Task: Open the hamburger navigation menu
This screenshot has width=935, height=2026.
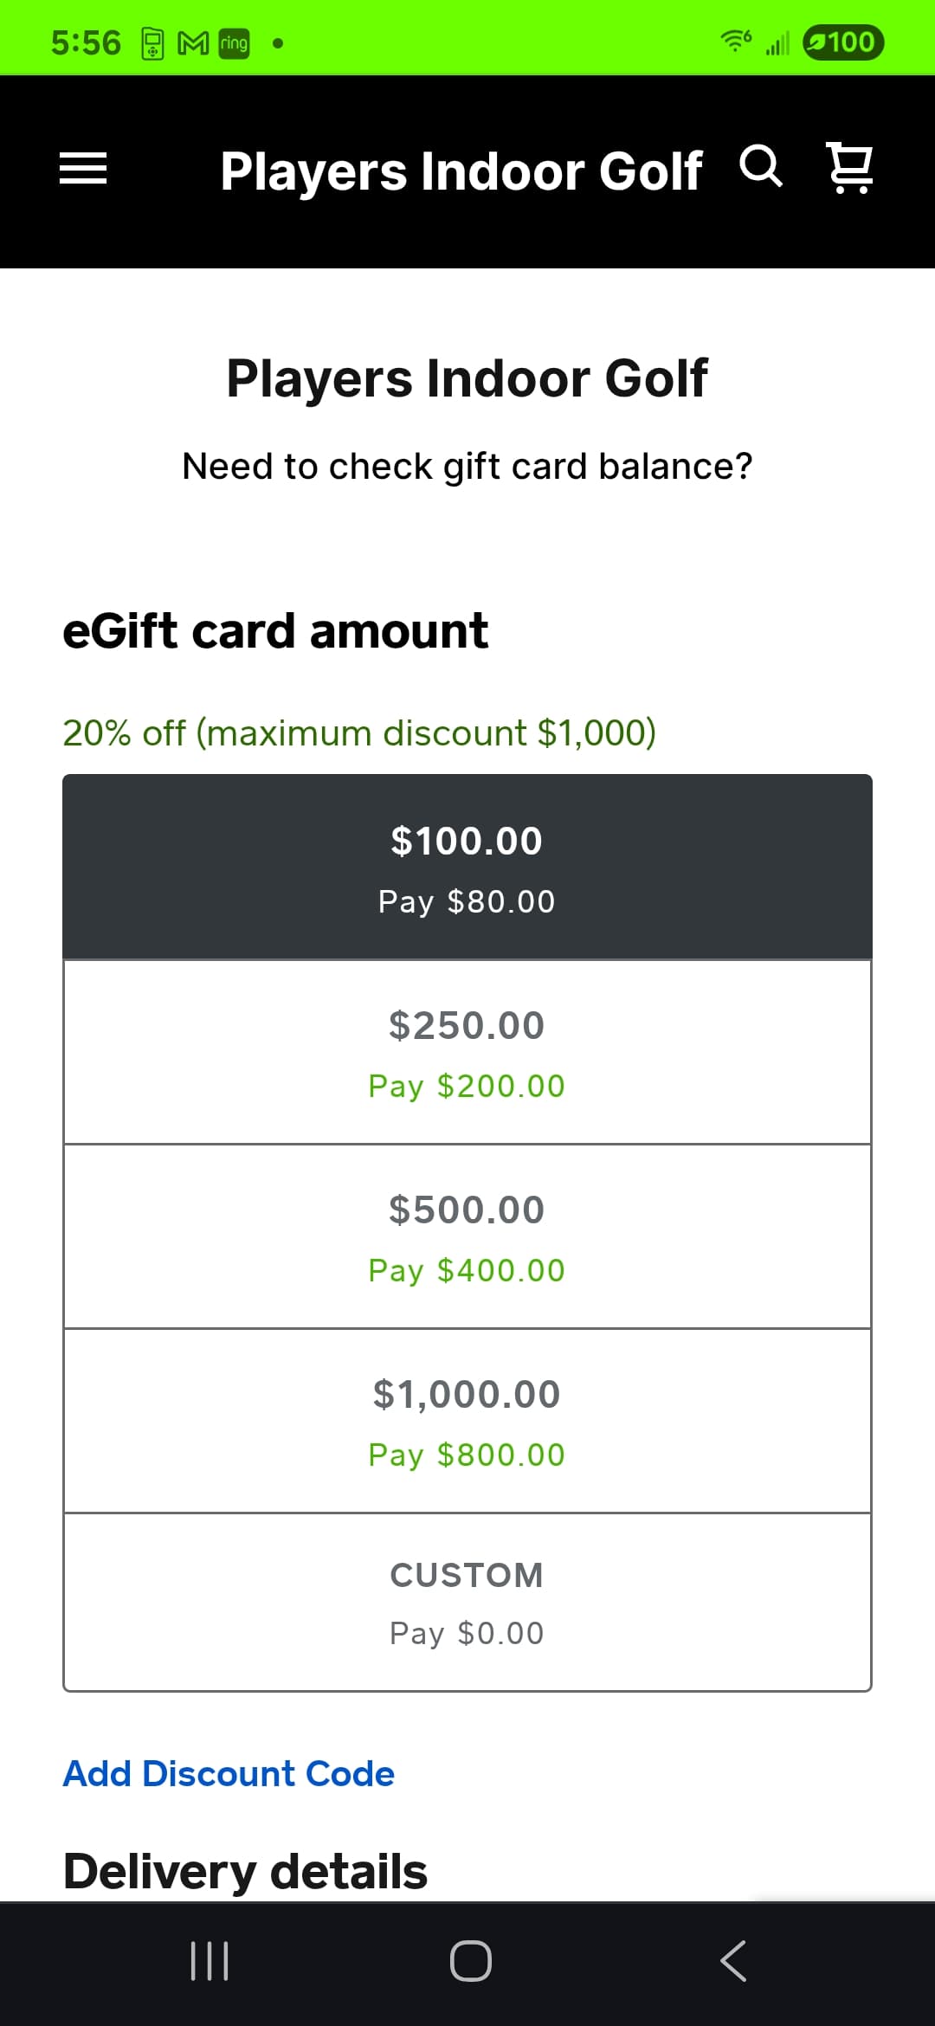Action: (x=83, y=168)
